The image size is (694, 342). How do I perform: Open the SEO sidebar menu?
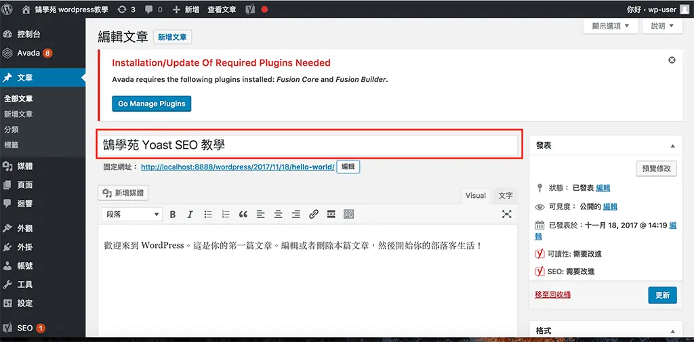pyautogui.click(x=43, y=328)
